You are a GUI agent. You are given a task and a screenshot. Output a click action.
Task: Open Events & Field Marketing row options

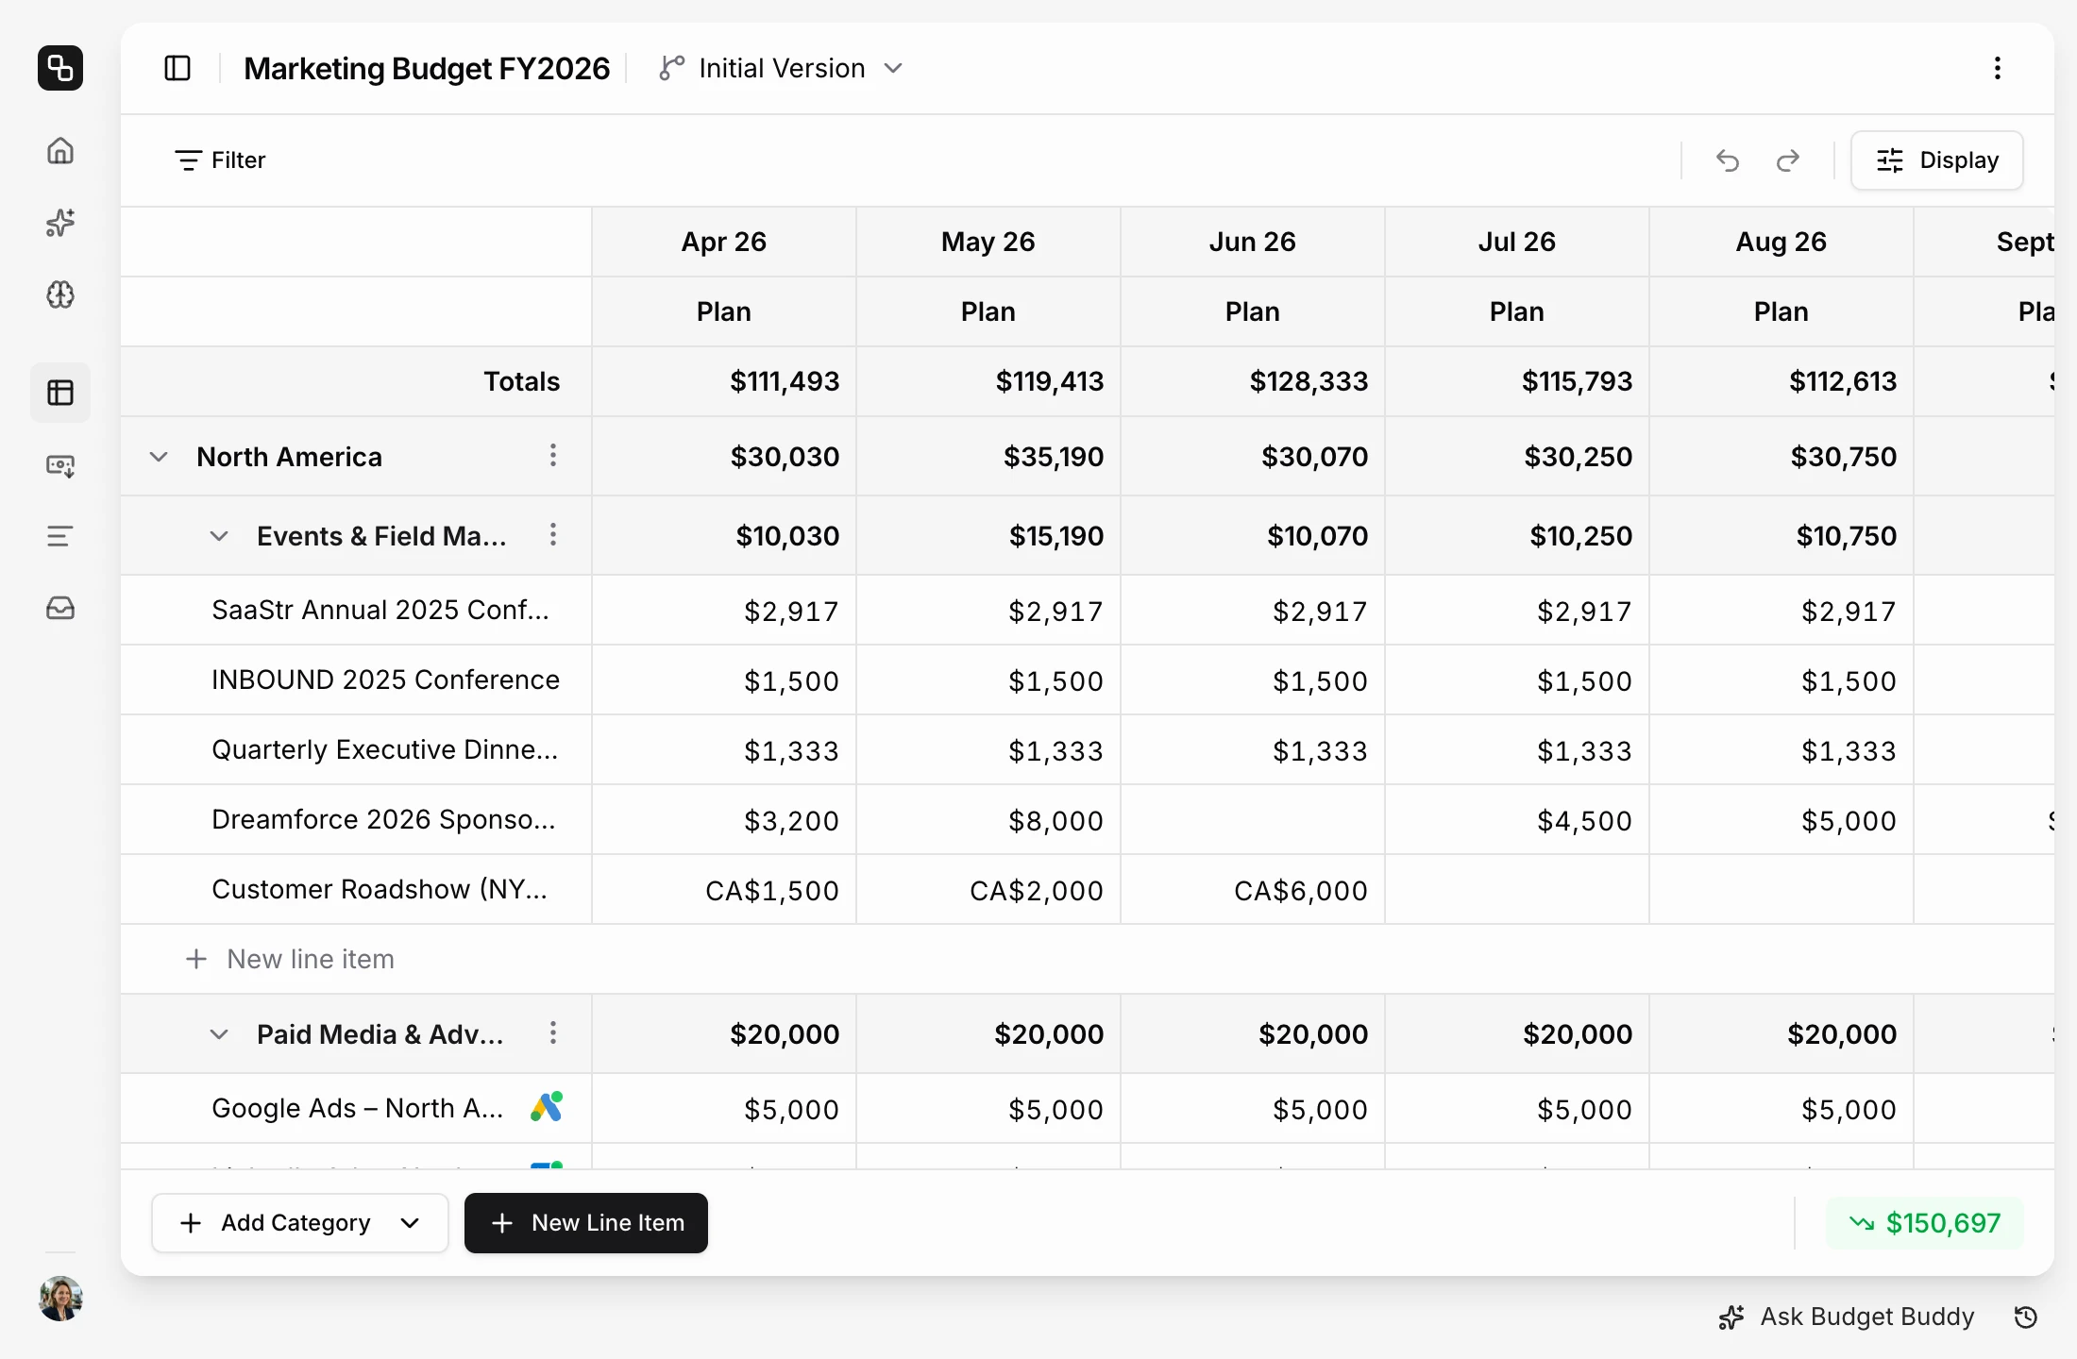[553, 535]
